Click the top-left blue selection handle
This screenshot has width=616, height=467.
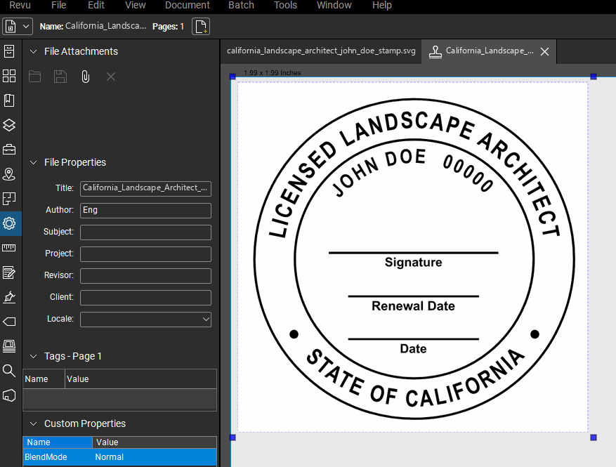[232, 77]
